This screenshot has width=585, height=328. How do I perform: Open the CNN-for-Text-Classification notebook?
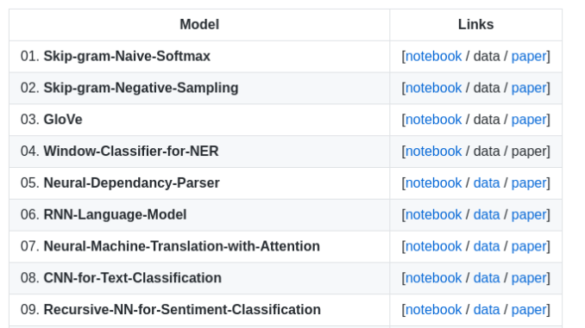[x=433, y=278]
